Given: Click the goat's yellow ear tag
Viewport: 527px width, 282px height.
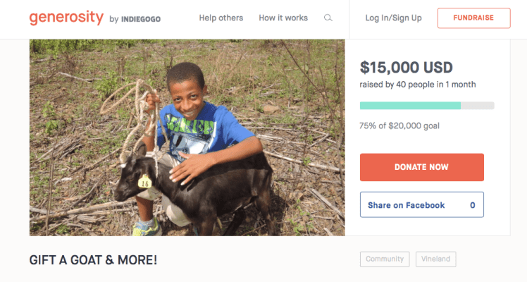Looking at the screenshot, I should [145, 182].
